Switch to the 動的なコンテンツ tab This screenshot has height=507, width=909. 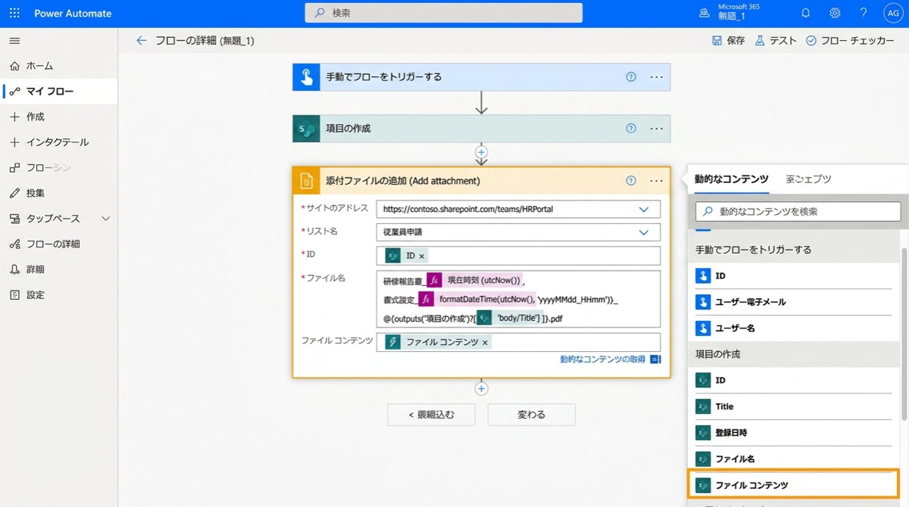(x=731, y=179)
